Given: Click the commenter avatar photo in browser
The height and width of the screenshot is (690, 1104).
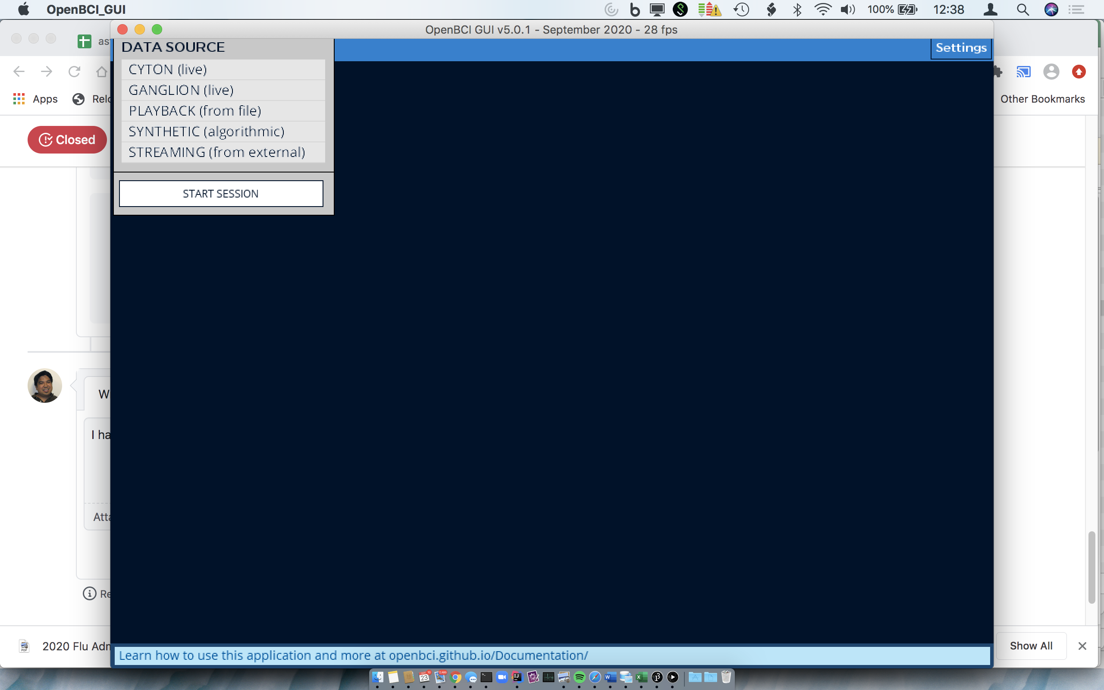Looking at the screenshot, I should (x=45, y=386).
